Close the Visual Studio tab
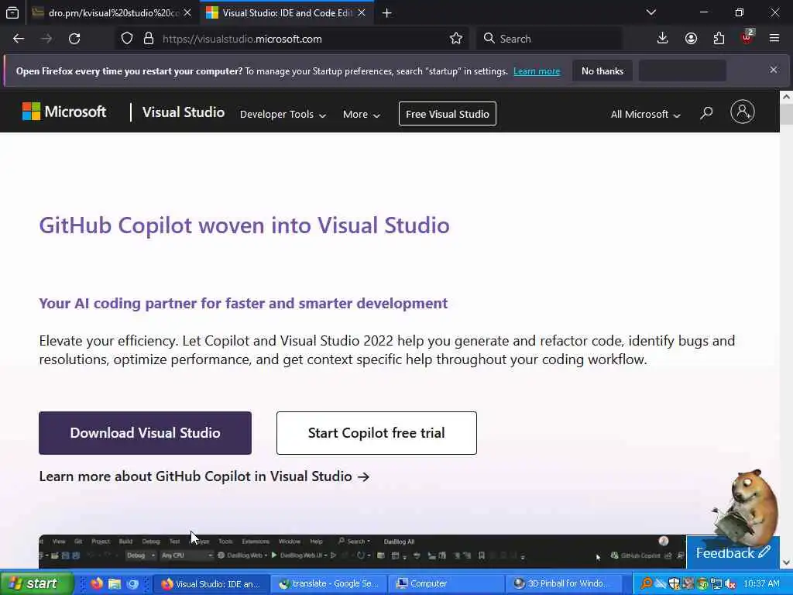Screen dimensions: 793x595 point(362,12)
